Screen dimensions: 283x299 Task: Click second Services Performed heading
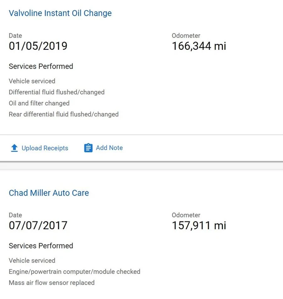(41, 246)
